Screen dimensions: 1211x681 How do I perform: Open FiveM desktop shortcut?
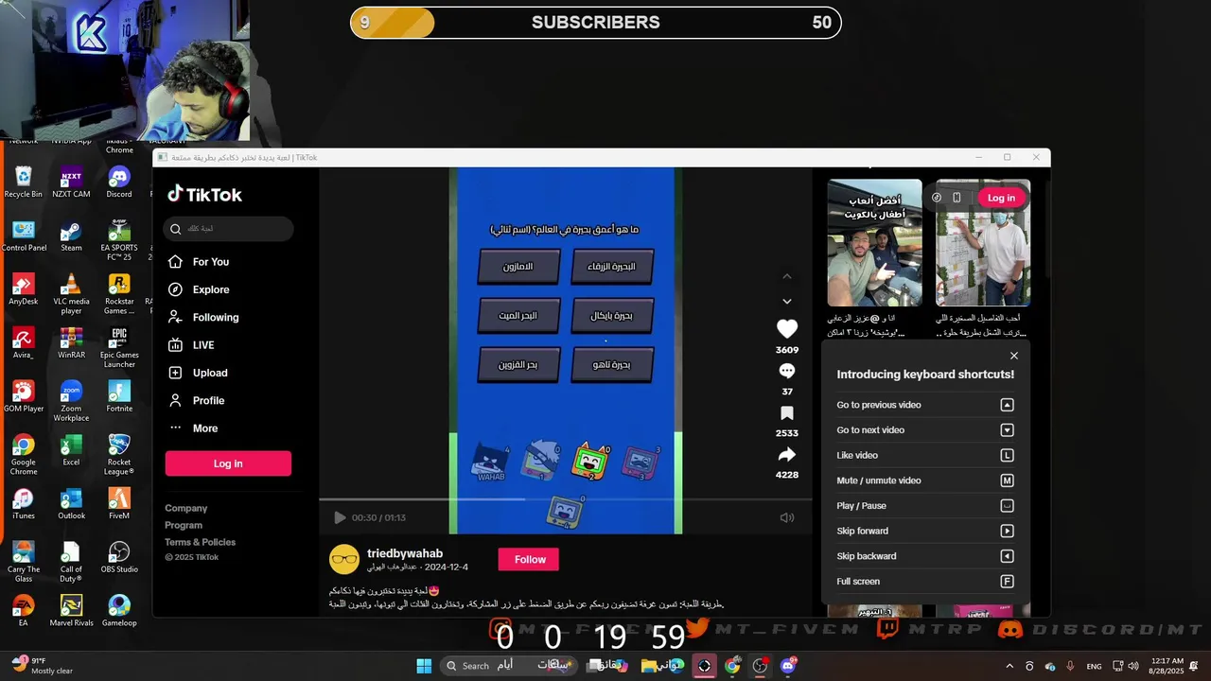click(x=119, y=504)
